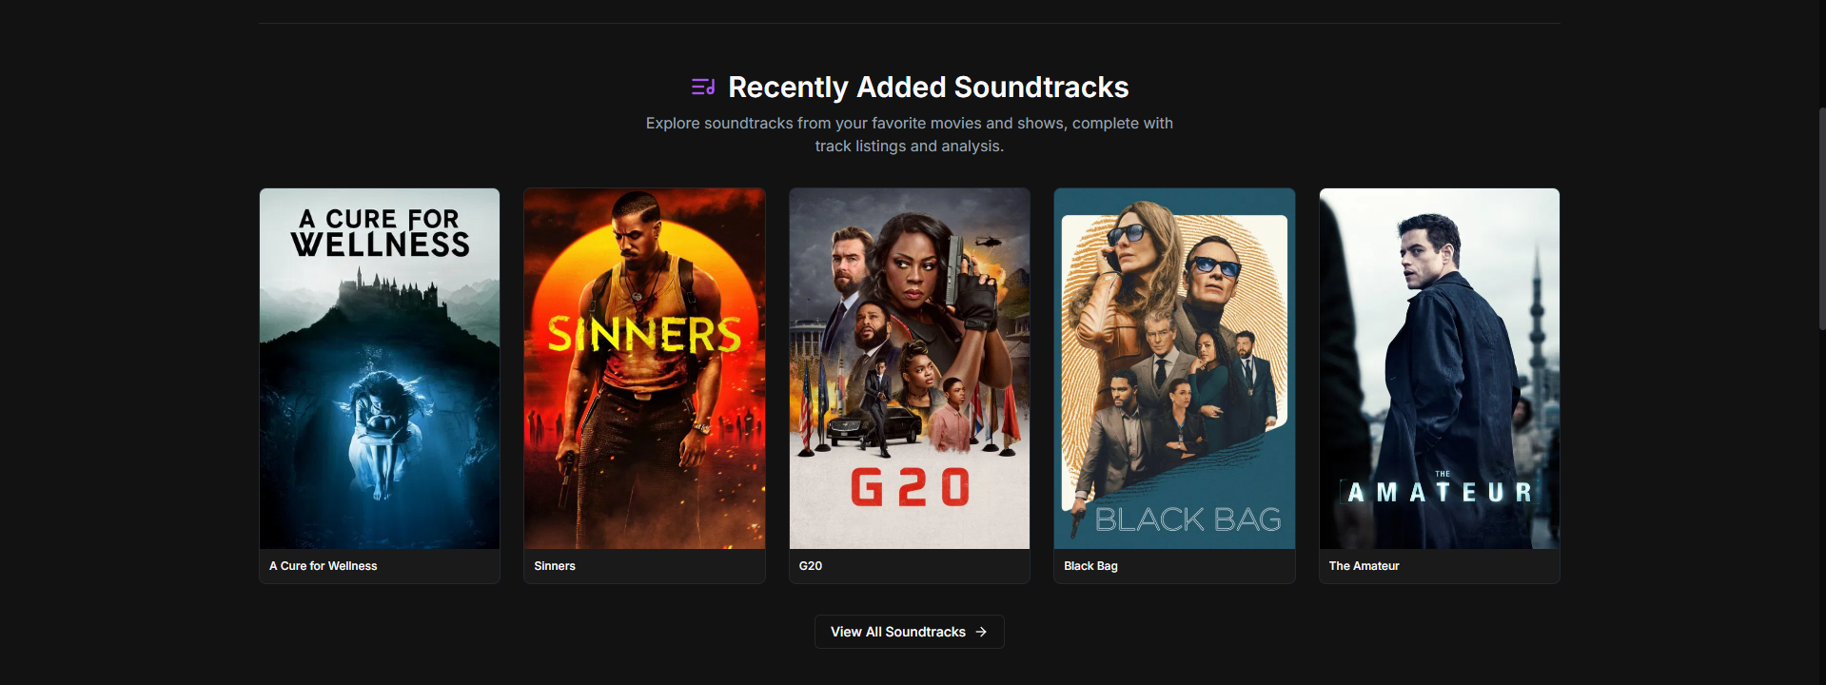The image size is (1826, 685).
Task: Click The Amateur title label
Action: click(x=1364, y=566)
